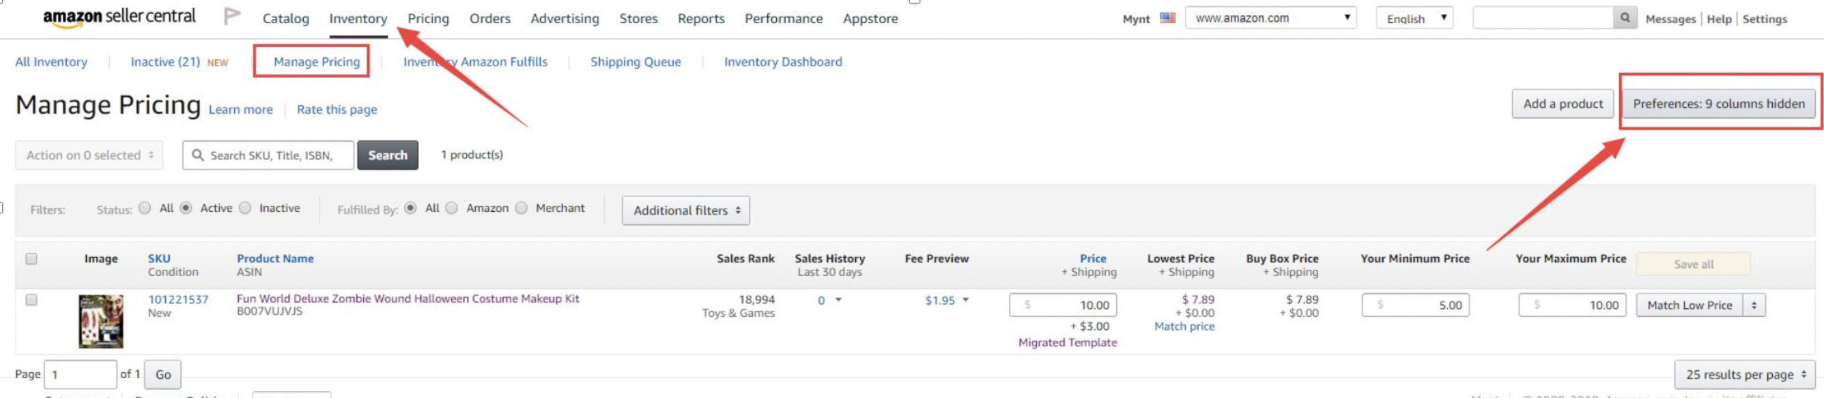This screenshot has height=398, width=1824.
Task: Select Fulfilled By Amazon radio button
Action: [x=452, y=208]
